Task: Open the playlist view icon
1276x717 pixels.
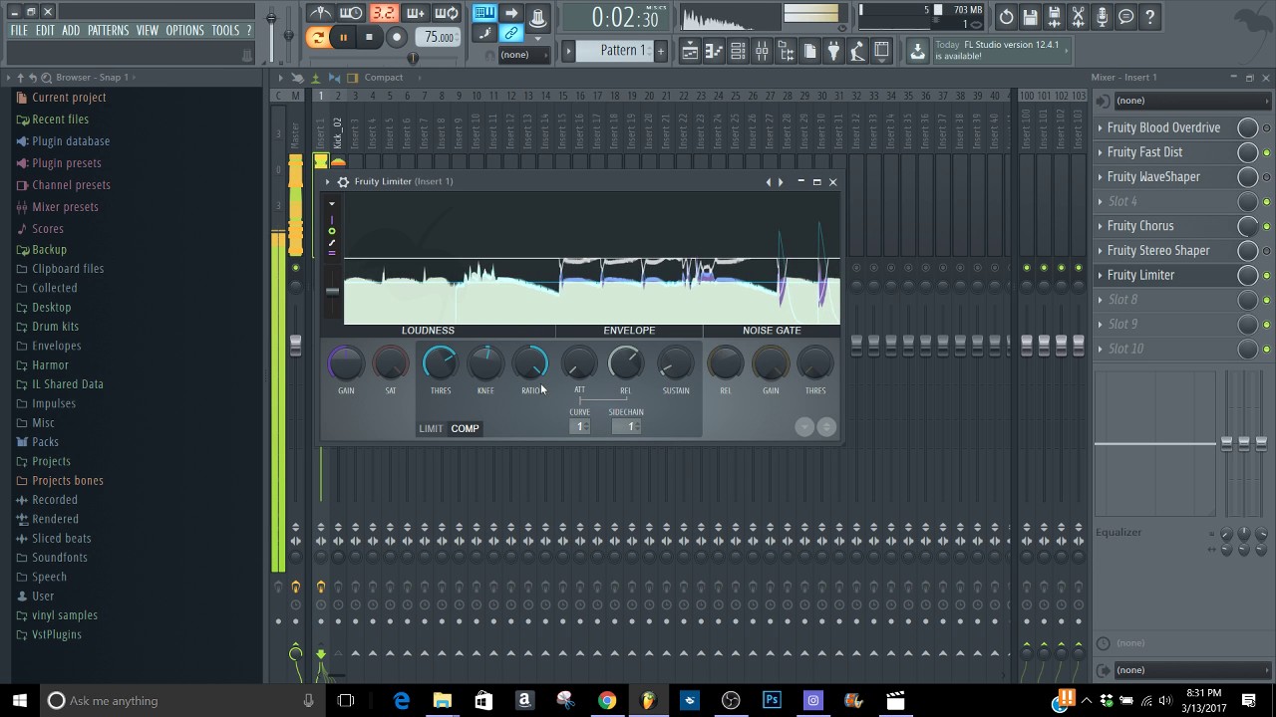Action: click(x=690, y=51)
